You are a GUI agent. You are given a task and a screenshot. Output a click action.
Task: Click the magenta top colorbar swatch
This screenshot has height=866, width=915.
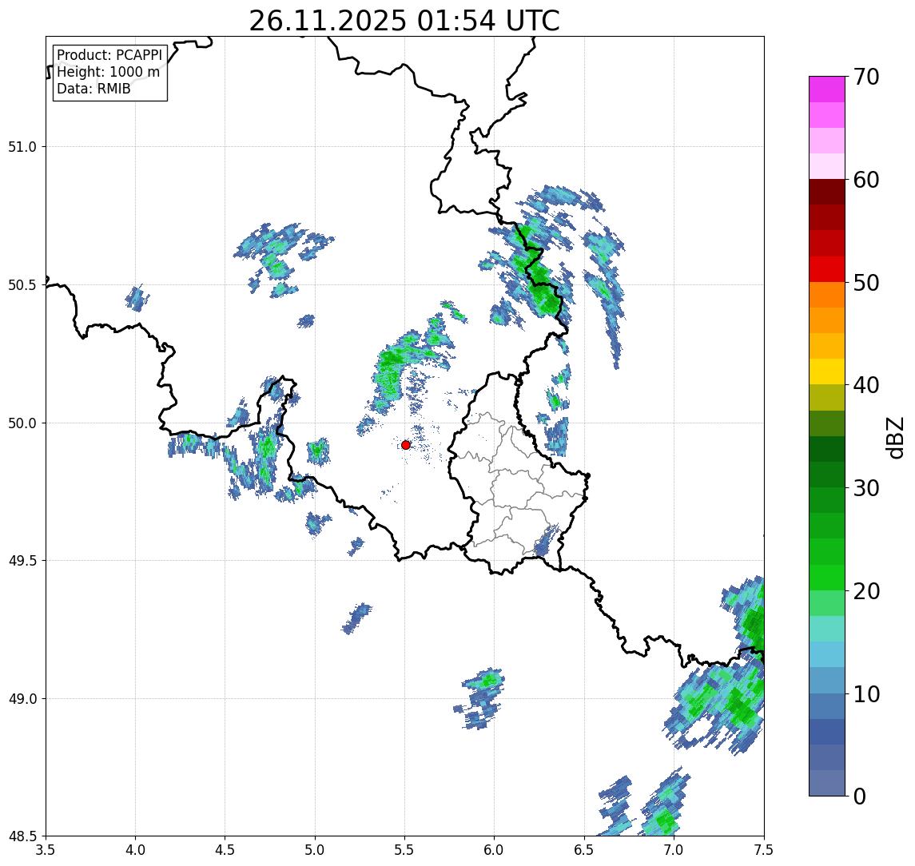click(827, 89)
